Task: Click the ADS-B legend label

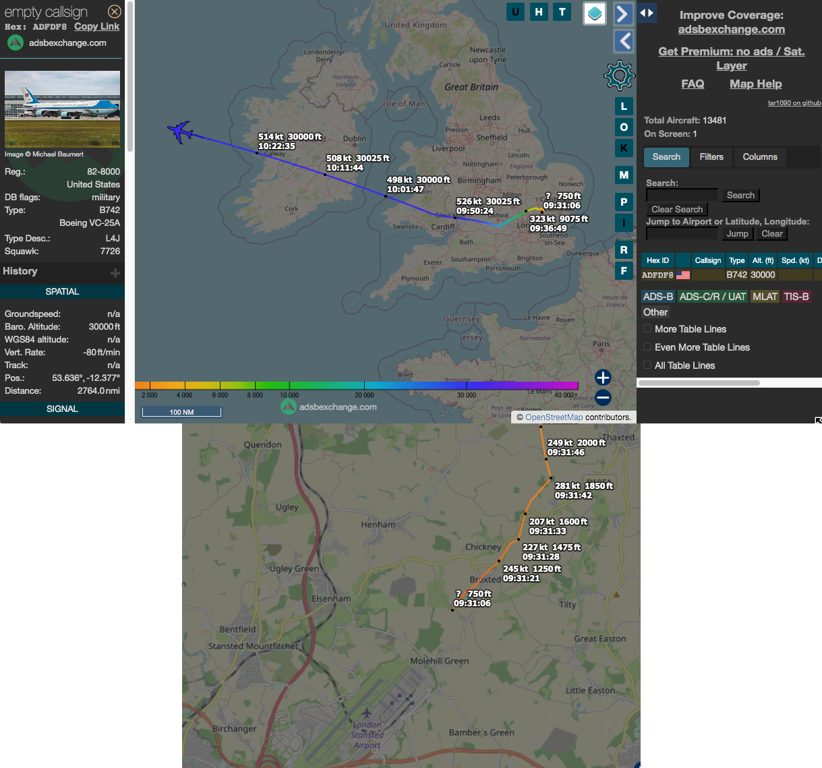Action: click(657, 297)
